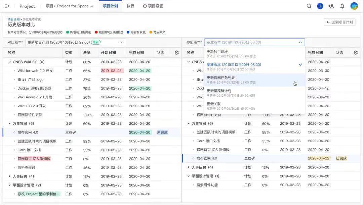The width and height of the screenshot is (363, 205).
Task: Open the search icon in the top bar
Action: pos(309,6)
